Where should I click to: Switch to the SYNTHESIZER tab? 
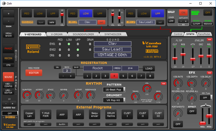pos(113,34)
